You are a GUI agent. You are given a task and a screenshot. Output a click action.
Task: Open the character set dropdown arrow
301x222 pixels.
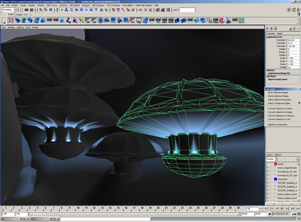(270, 214)
